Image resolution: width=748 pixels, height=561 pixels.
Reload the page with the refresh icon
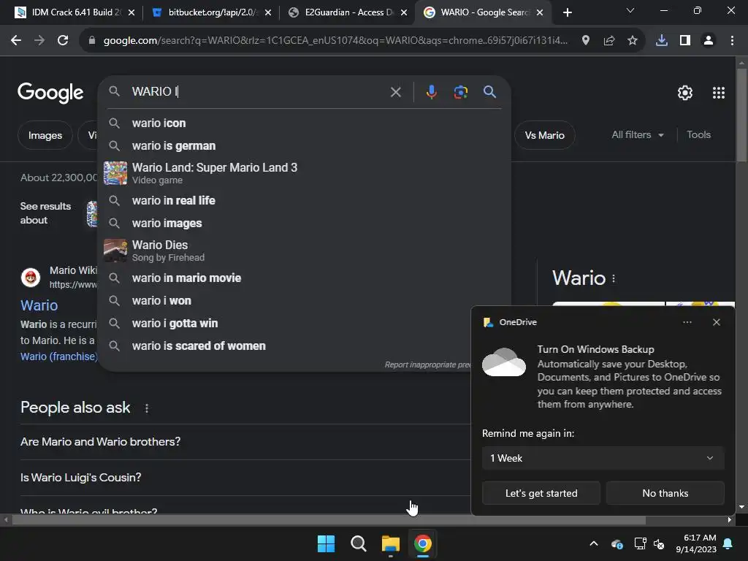click(63, 41)
